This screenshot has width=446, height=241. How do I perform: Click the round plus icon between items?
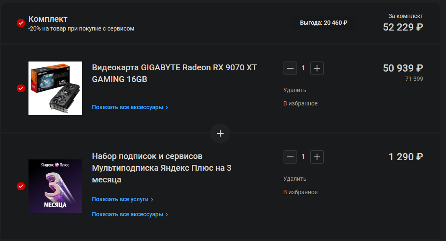click(x=220, y=133)
